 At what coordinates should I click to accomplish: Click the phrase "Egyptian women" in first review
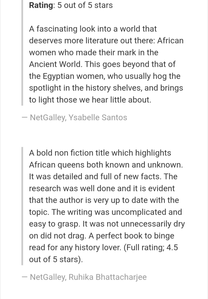73,76
